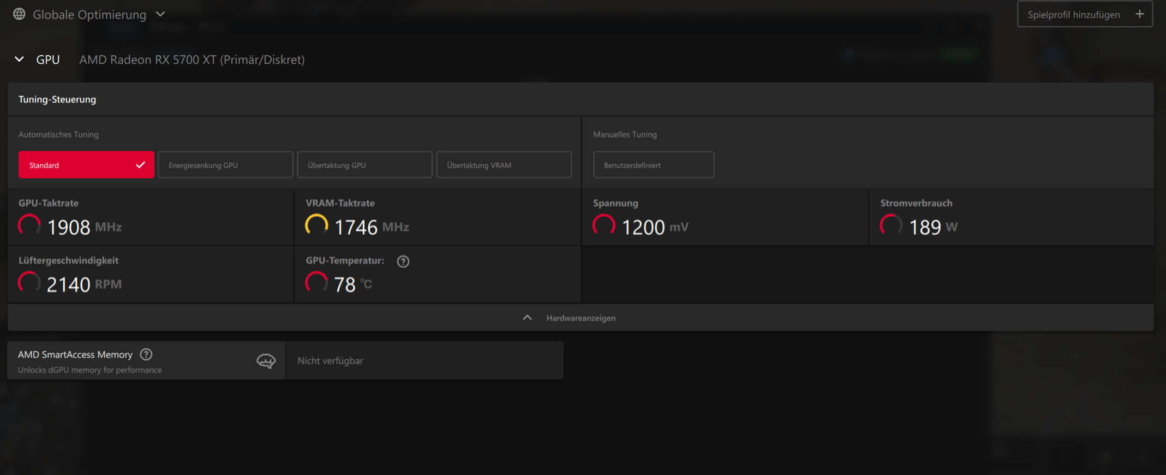Screen dimensions: 1166x475
Task: Click the GPU-Temperatur gauge ring
Action: (316, 283)
